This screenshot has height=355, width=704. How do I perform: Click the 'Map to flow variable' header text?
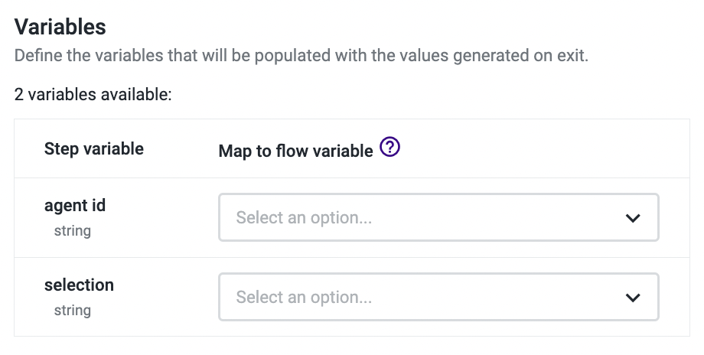coord(295,151)
